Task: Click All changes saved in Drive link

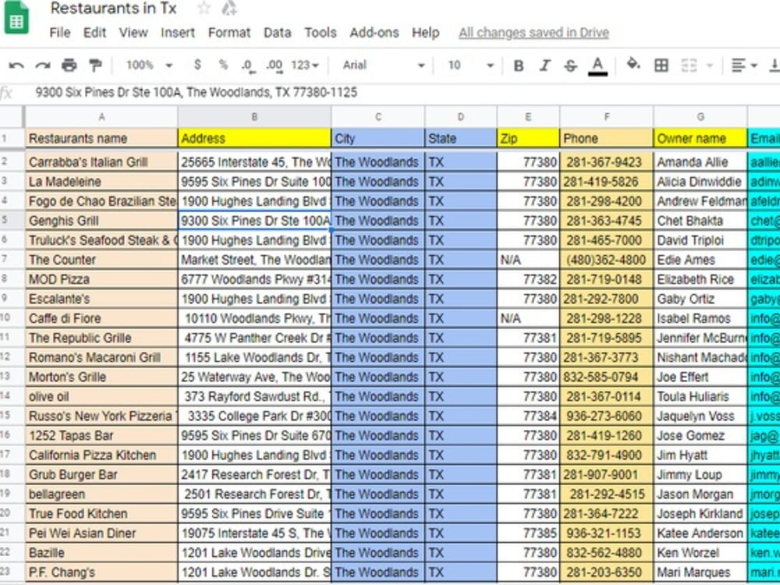Action: (x=534, y=33)
